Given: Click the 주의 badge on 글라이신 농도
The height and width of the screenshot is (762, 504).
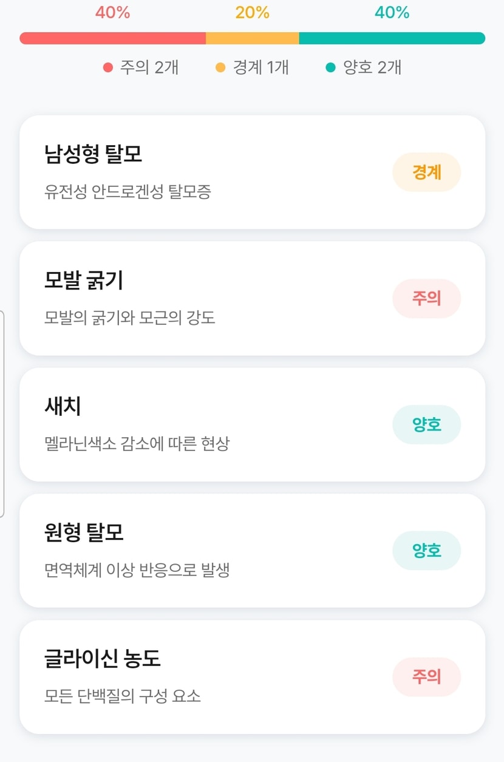Looking at the screenshot, I should pyautogui.click(x=426, y=677).
